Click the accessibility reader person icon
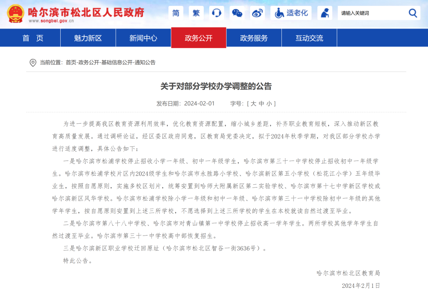428x293 pixels. (x=325, y=13)
